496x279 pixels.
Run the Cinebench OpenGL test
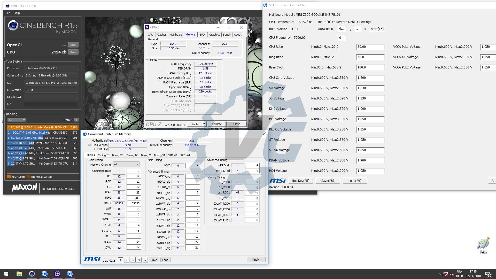[73, 45]
